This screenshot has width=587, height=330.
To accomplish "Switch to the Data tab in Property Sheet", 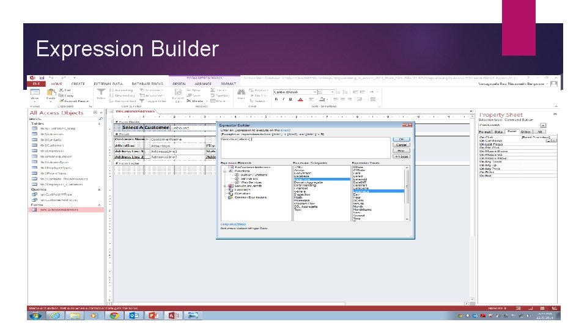I will pyautogui.click(x=498, y=132).
